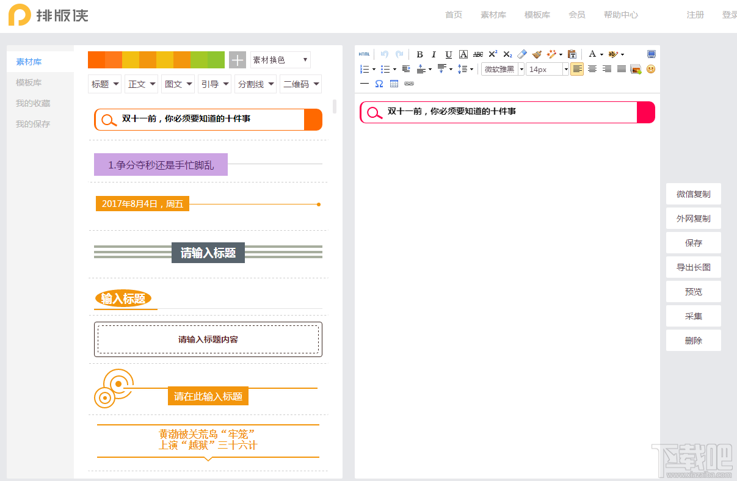Expand the 正文 category dropdown

142,84
